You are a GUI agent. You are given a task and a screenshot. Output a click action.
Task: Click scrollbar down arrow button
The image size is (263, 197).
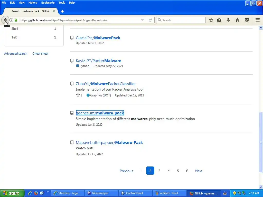point(261,187)
